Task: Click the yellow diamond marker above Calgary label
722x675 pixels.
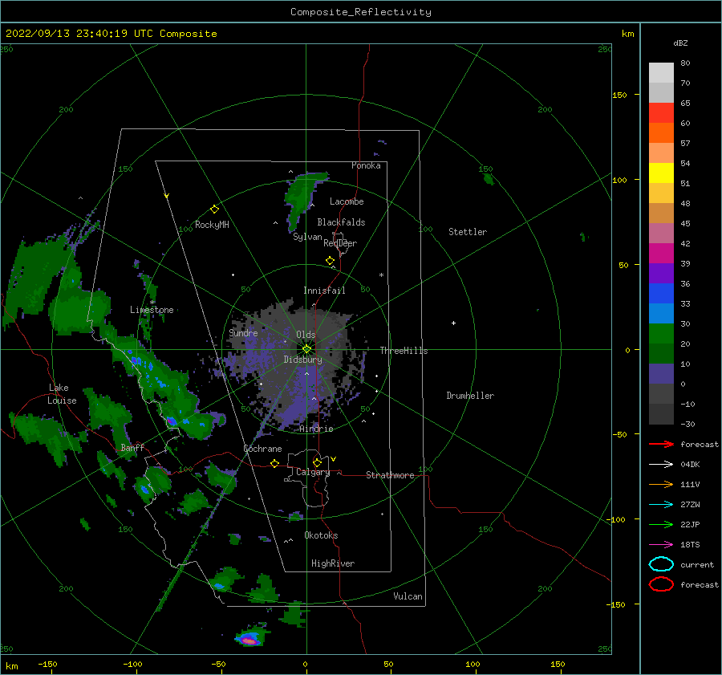Action: [317, 462]
